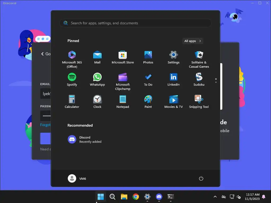Open File Explorer from taskbar
271x203 pixels.
(124, 196)
